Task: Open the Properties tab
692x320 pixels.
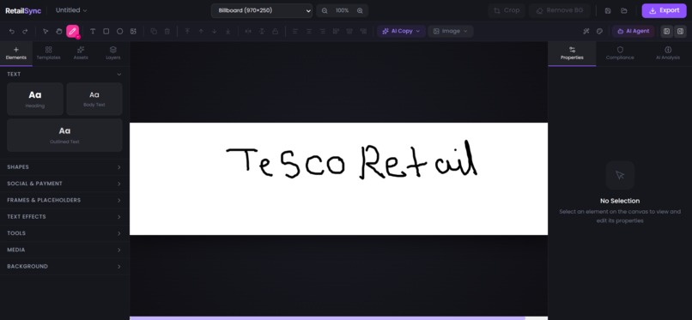Action: [x=572, y=53]
